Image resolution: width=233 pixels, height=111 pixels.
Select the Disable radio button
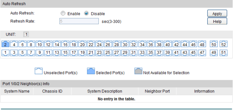pos(87,13)
